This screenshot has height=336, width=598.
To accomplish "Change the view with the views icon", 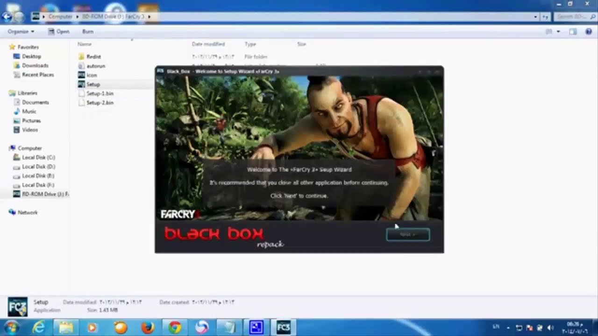I will tap(549, 31).
